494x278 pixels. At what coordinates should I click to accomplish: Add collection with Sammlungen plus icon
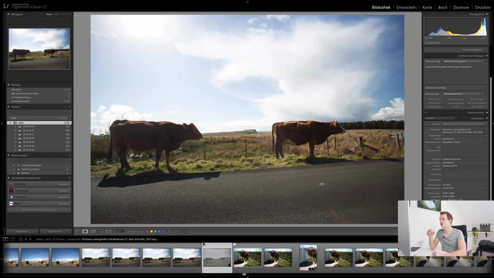[x=69, y=155]
